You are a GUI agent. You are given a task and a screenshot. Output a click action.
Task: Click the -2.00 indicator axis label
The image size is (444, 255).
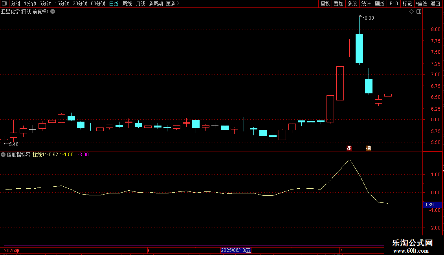pos(435,228)
